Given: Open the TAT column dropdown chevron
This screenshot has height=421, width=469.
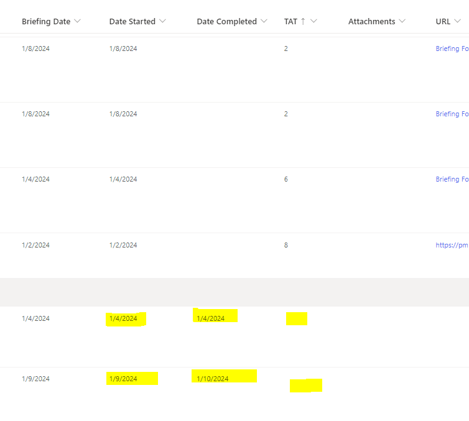Looking at the screenshot, I should pyautogui.click(x=313, y=21).
